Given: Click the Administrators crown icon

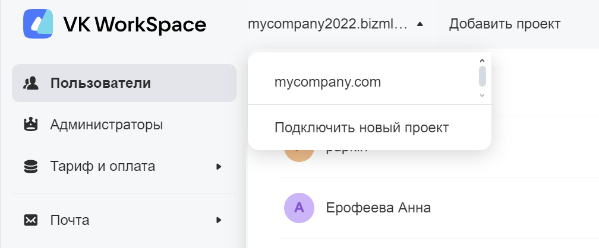Looking at the screenshot, I should tap(30, 125).
